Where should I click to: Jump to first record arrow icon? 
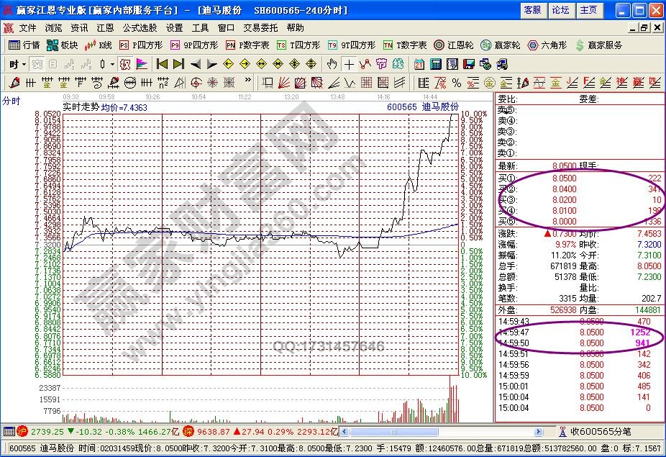(162, 63)
